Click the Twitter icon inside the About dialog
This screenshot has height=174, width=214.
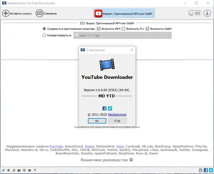(110, 108)
